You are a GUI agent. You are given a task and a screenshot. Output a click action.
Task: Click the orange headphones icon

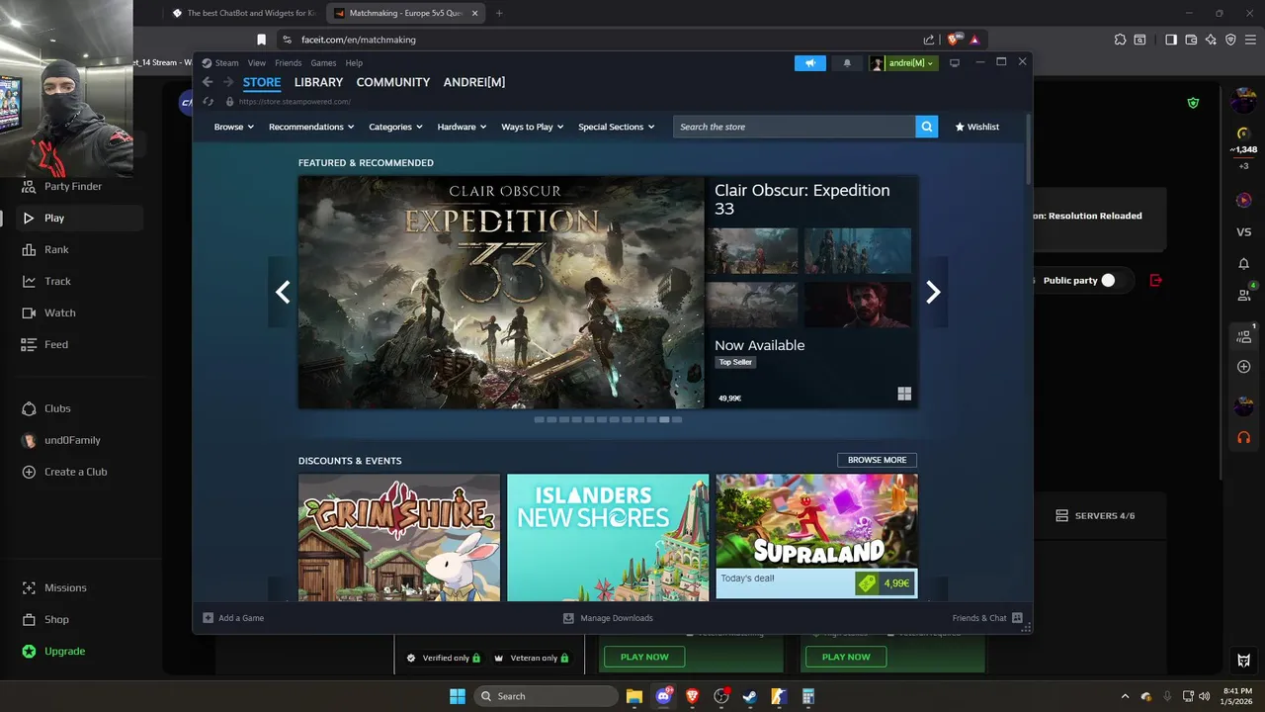pos(1244,437)
